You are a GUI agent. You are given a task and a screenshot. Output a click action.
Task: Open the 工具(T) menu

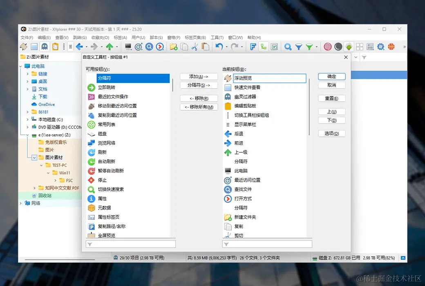217,38
